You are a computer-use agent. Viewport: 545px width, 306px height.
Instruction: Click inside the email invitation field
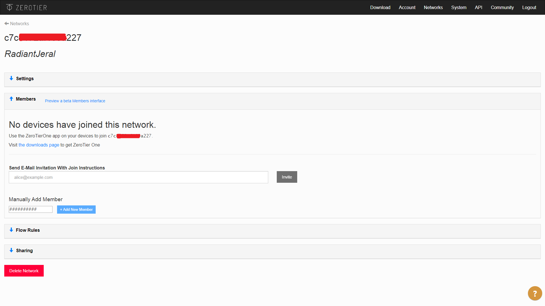(138, 177)
